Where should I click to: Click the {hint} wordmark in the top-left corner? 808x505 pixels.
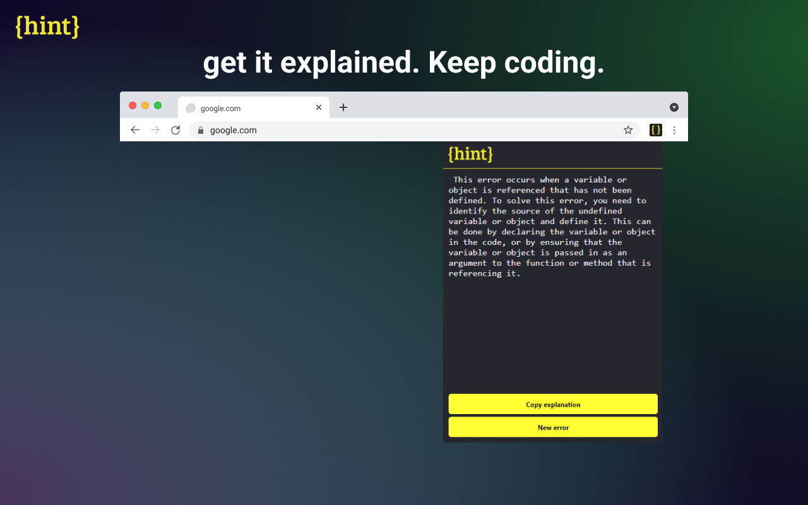point(47,27)
